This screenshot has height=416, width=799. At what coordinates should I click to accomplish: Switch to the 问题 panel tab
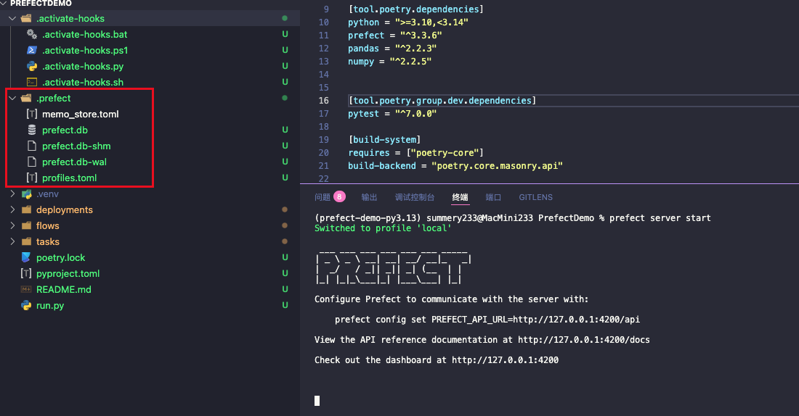323,197
